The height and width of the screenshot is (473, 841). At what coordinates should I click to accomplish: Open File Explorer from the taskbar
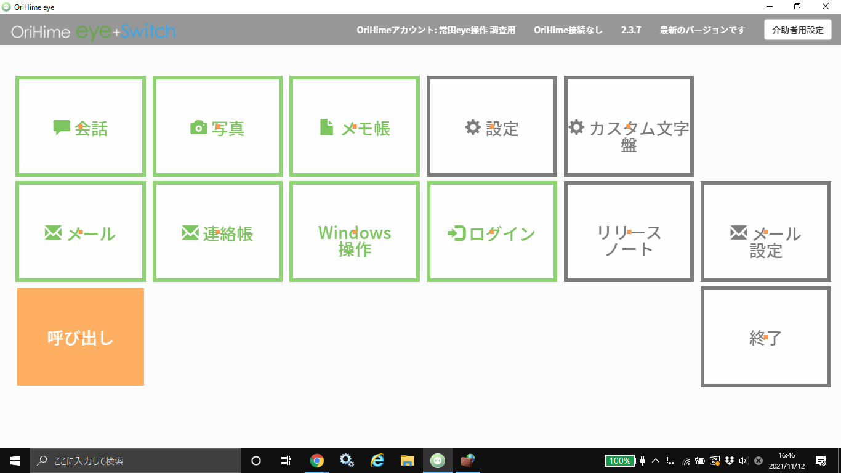click(x=407, y=461)
